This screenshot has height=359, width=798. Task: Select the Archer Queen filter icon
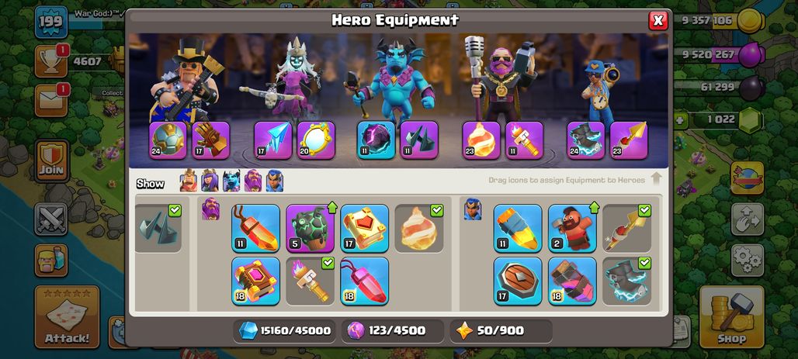click(209, 181)
